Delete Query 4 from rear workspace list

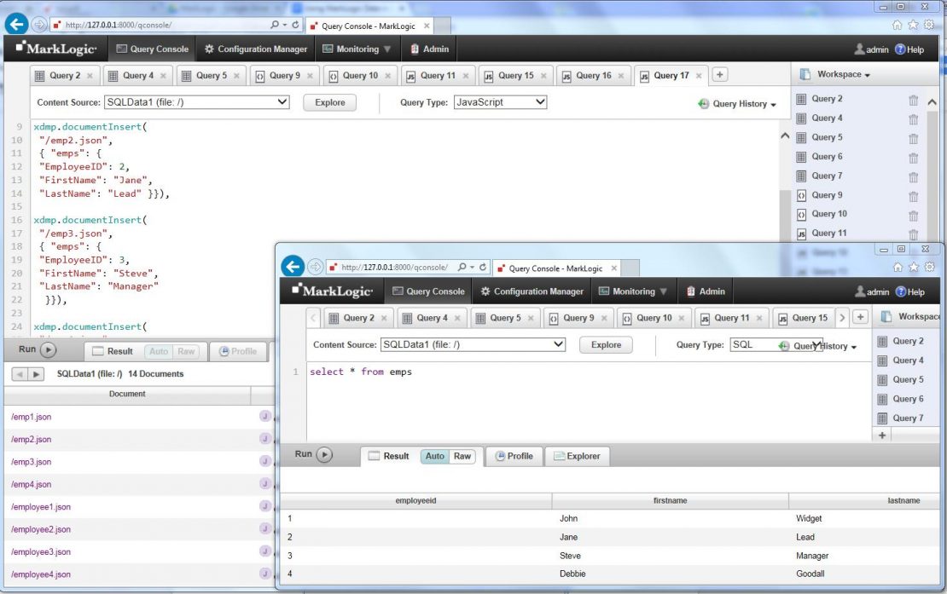pos(913,118)
